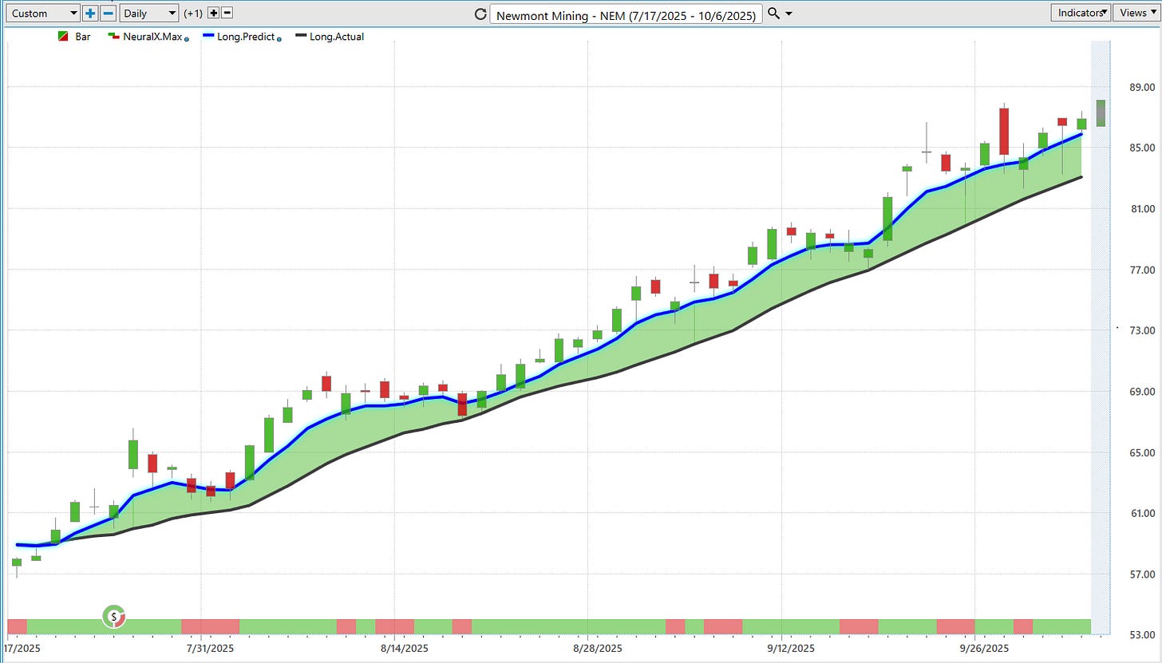Click the 7/31/2025 date axis label
1162x663 pixels.
coord(209,649)
